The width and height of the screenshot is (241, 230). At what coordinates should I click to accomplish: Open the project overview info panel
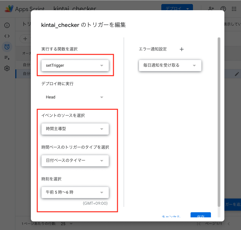[x=7, y=25]
